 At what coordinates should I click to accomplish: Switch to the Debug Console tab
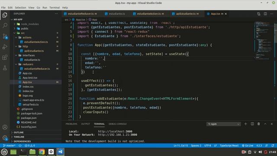pos(117,124)
